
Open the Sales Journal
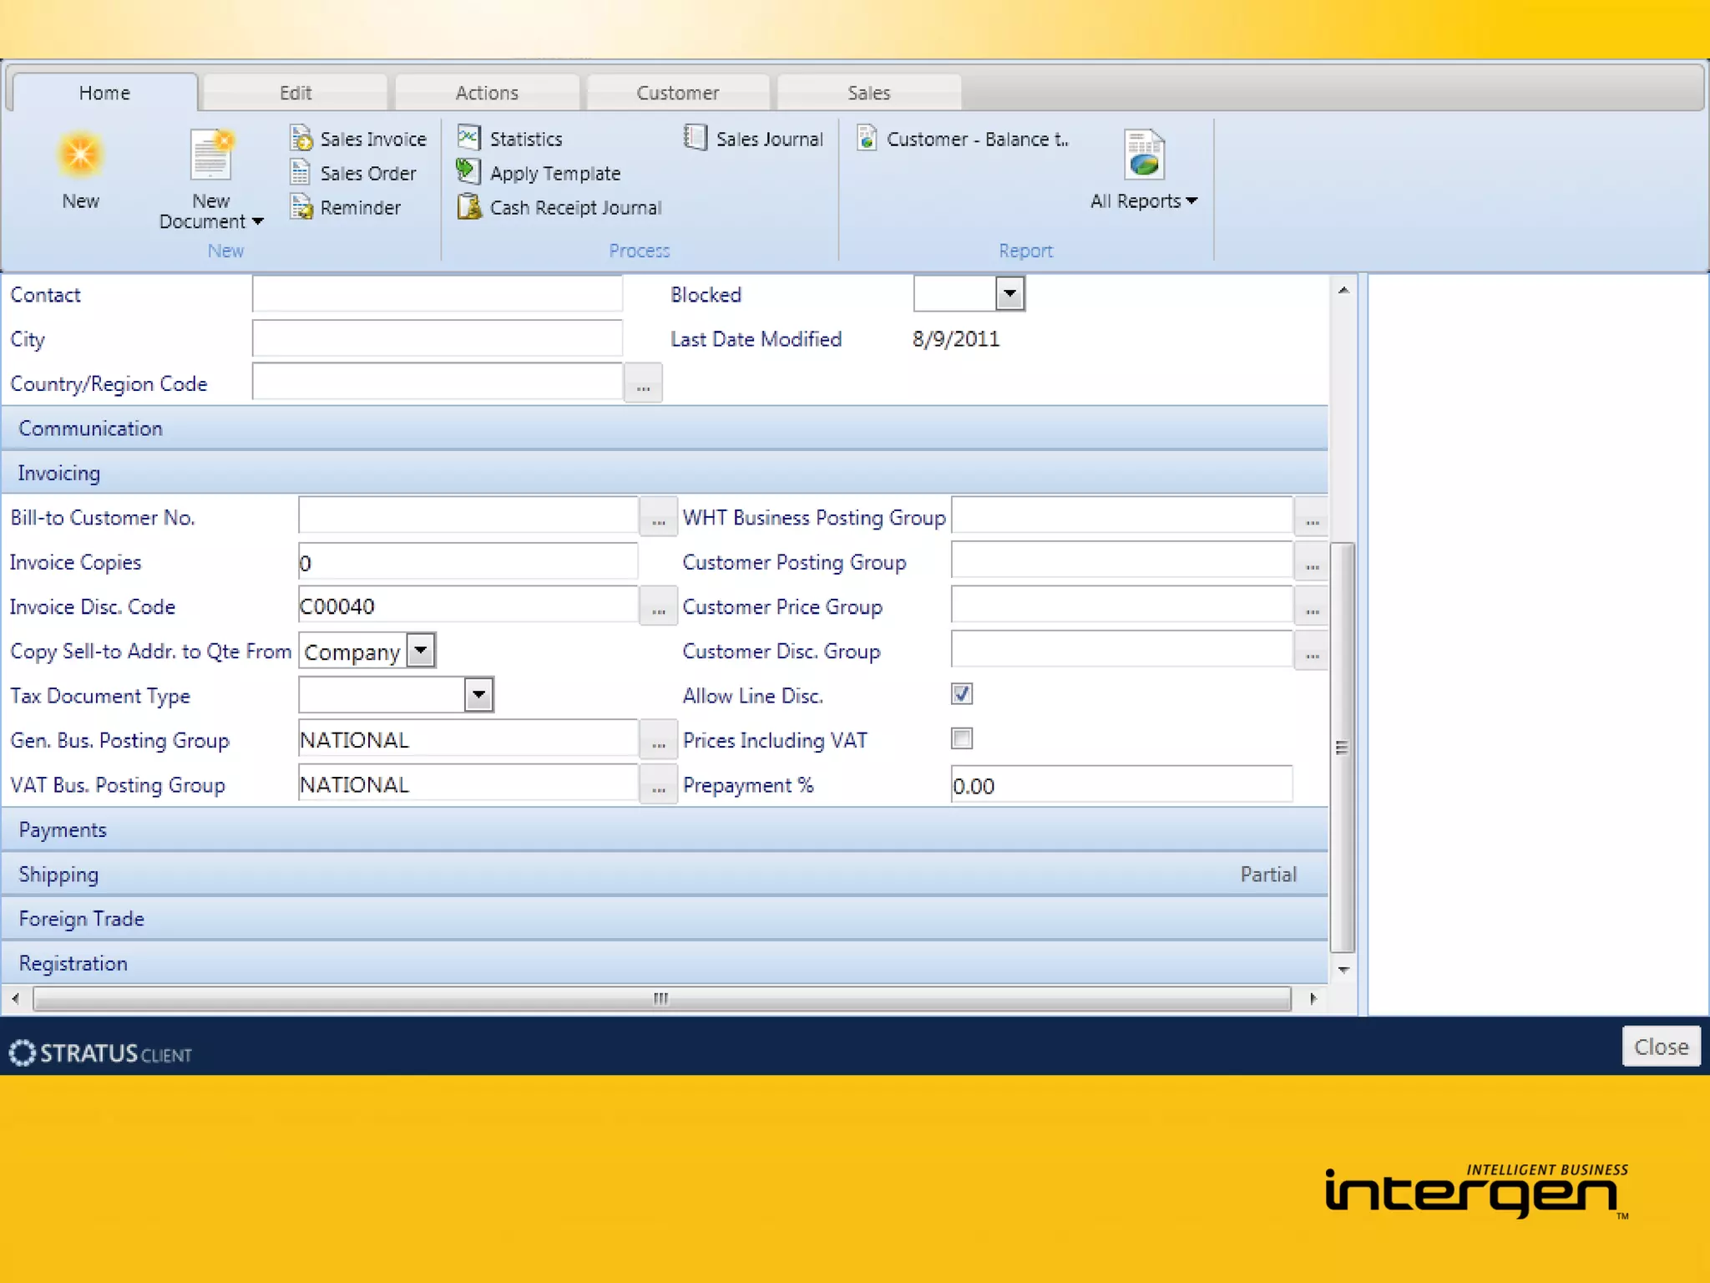(753, 139)
